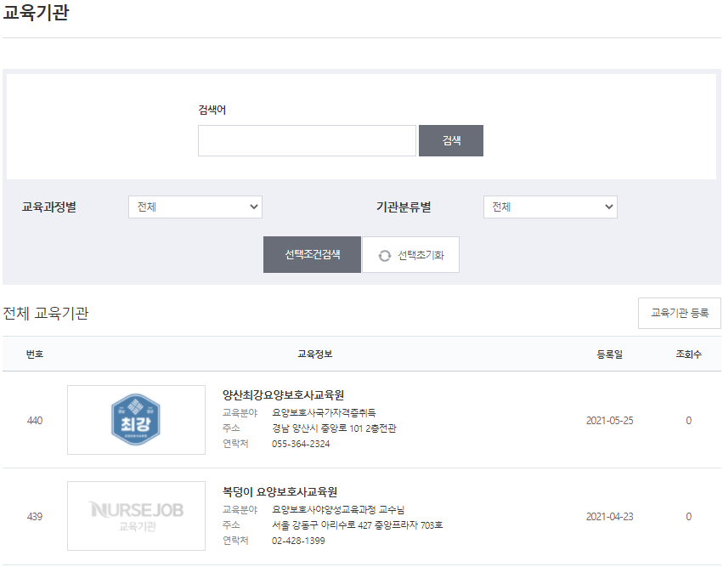The image size is (723, 567).
Task: Click the date 2021-04-23
Action: point(609,517)
